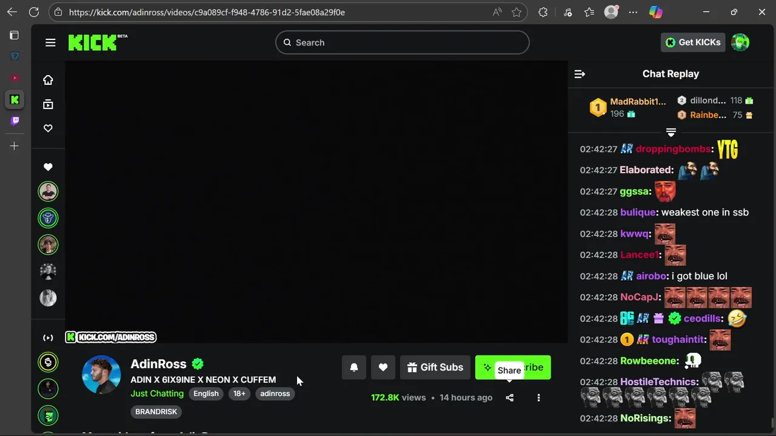Click the Search input field
This screenshot has height=436, width=776.
point(403,42)
